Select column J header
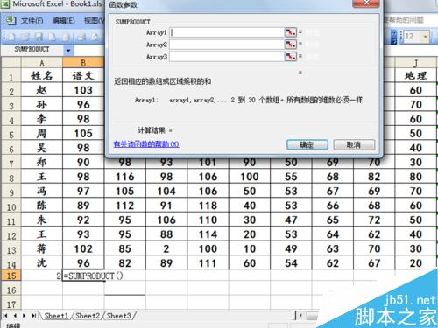 coord(416,63)
